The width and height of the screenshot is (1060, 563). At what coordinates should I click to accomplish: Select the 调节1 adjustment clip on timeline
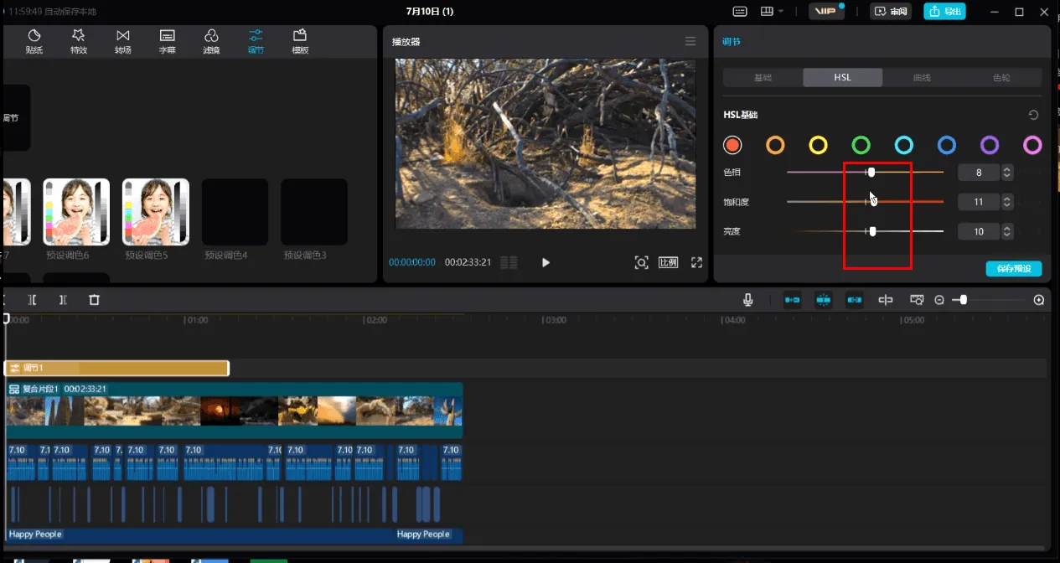(116, 368)
